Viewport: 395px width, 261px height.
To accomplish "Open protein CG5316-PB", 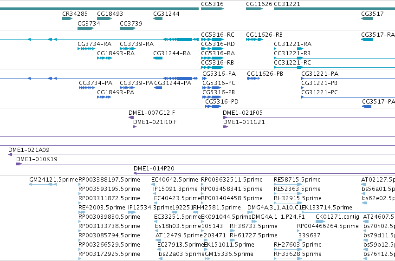I will point(212,97).
